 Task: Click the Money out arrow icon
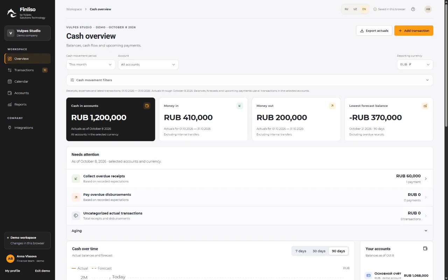332,106
